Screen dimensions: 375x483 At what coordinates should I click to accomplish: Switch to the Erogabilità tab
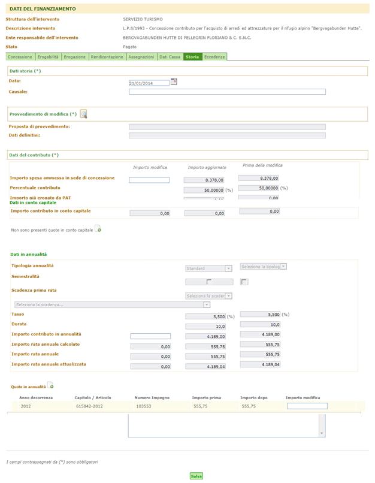pyautogui.click(x=48, y=57)
